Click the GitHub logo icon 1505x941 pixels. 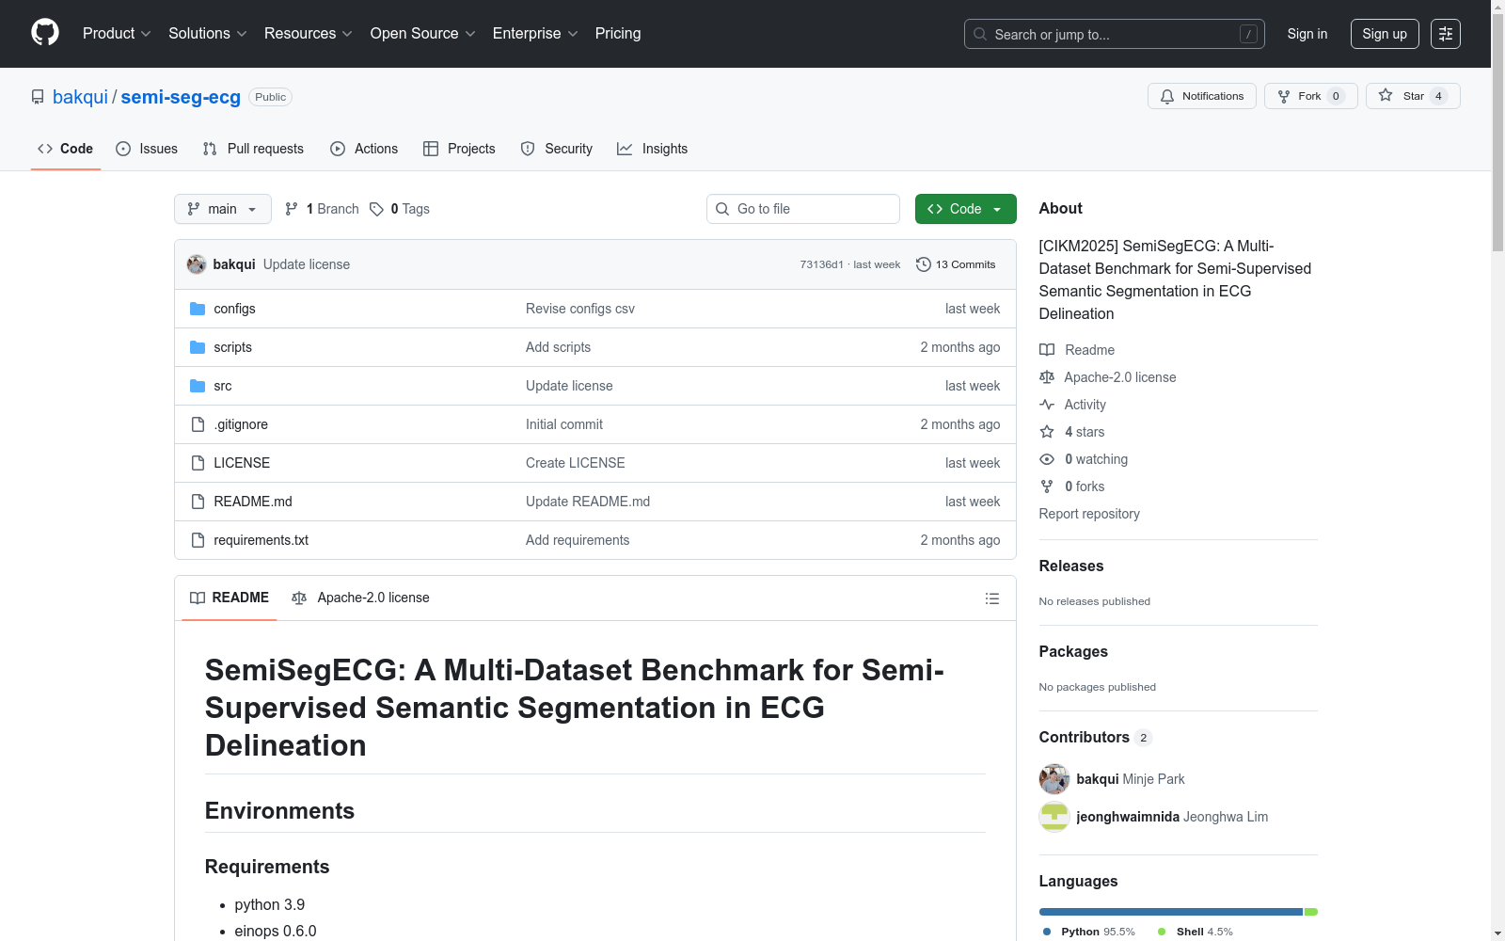[x=45, y=33]
